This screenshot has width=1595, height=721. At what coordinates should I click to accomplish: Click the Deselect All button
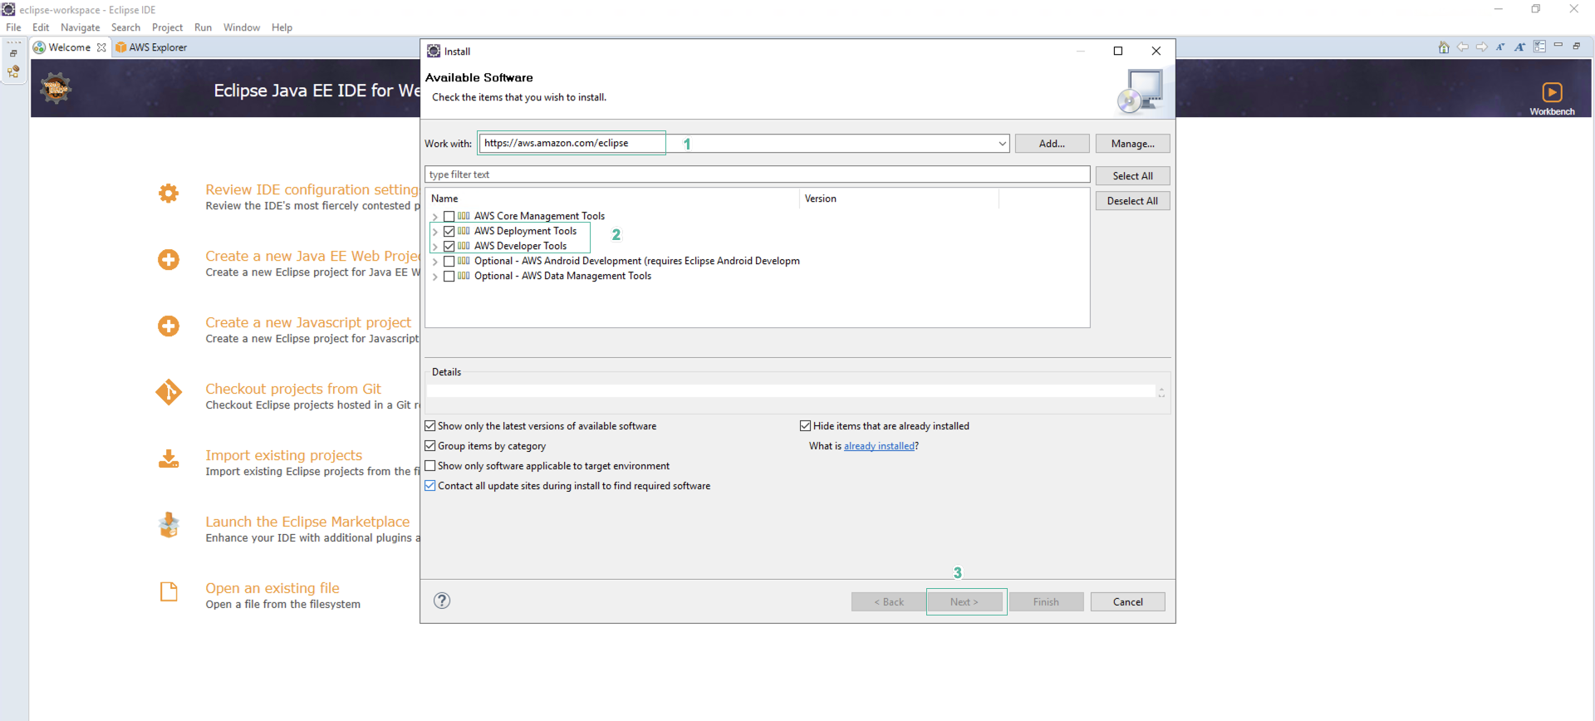point(1132,201)
